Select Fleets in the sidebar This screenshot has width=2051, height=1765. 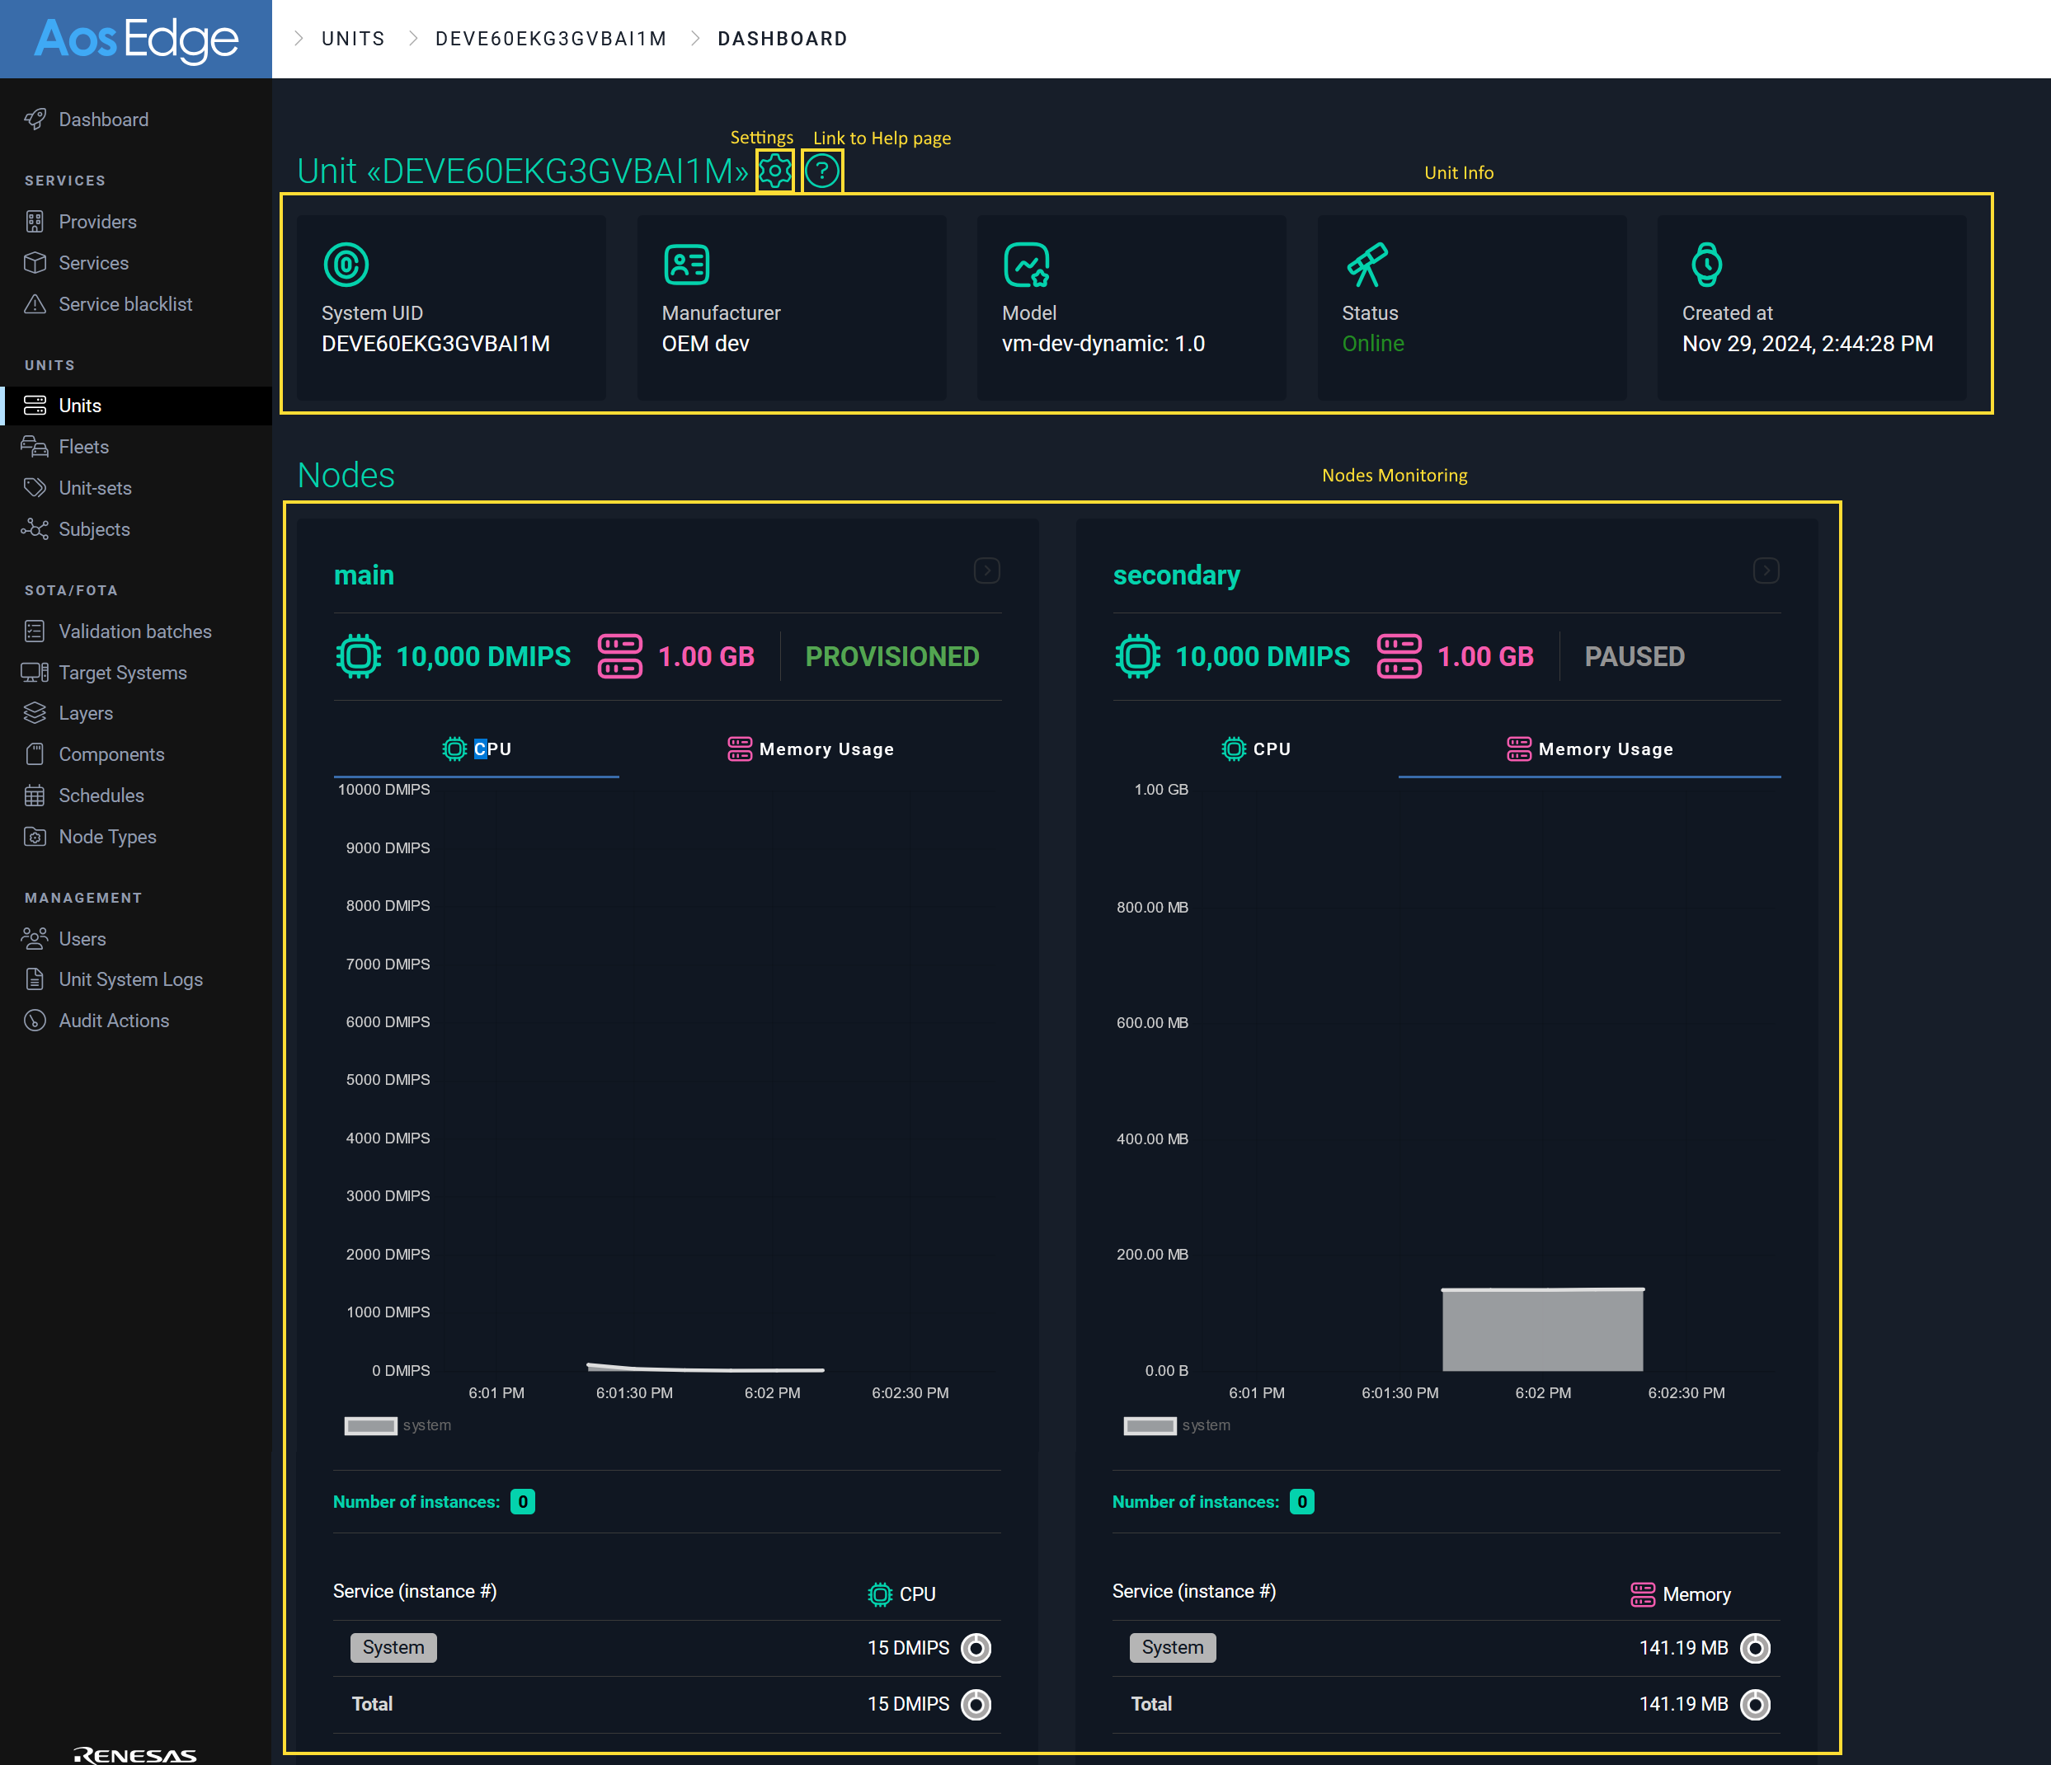(x=81, y=446)
